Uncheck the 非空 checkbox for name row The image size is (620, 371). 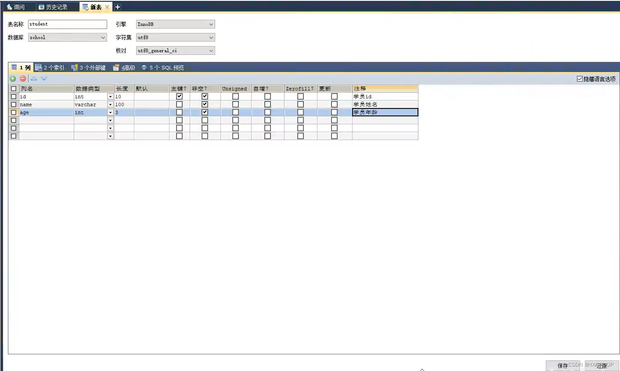point(205,104)
